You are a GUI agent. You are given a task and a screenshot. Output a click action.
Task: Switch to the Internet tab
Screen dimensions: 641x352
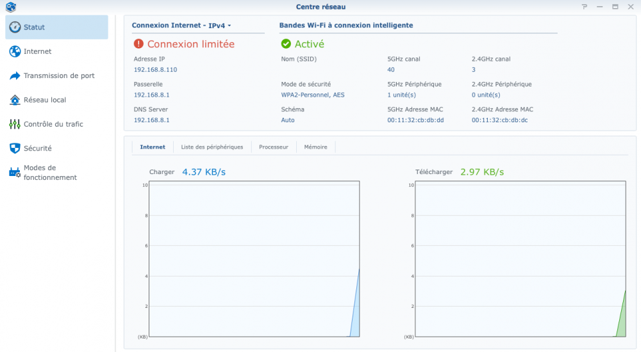pyautogui.click(x=153, y=147)
